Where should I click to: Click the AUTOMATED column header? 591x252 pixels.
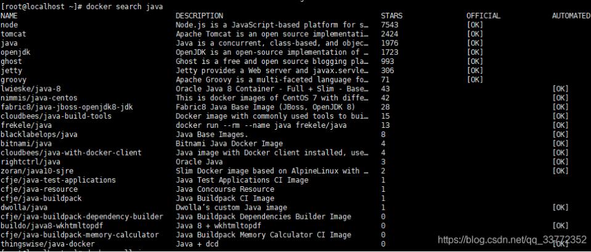click(571, 15)
